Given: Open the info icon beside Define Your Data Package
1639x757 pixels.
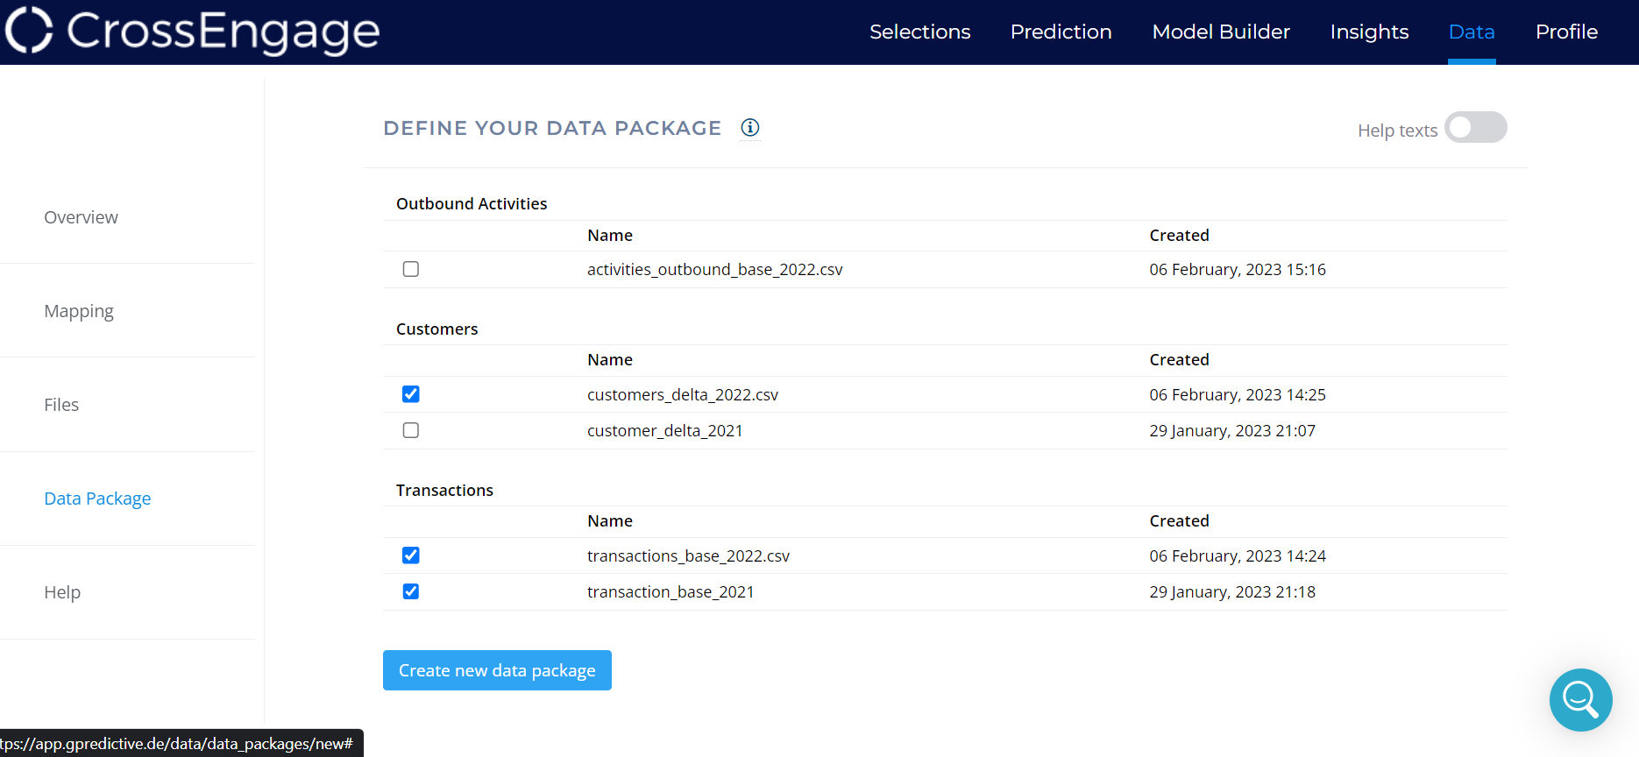Looking at the screenshot, I should click(x=749, y=128).
